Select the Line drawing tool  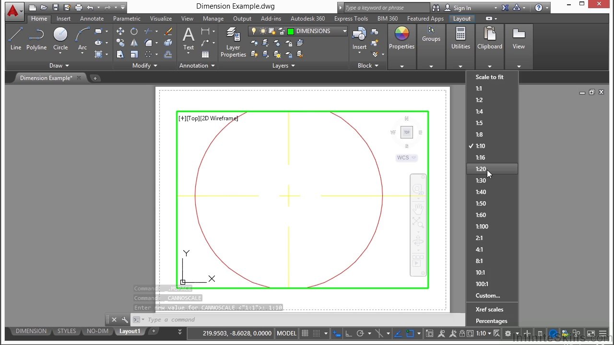[15, 38]
